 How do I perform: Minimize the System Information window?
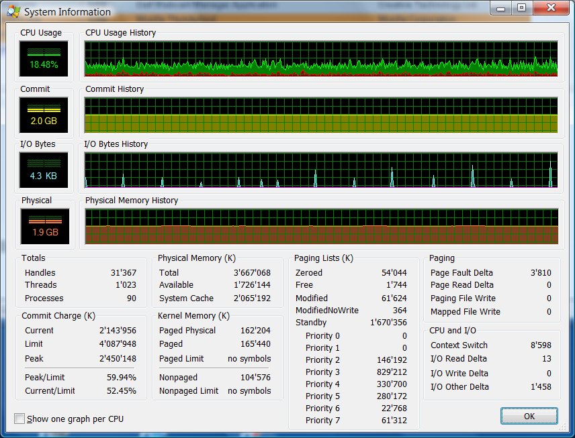(500, 8)
